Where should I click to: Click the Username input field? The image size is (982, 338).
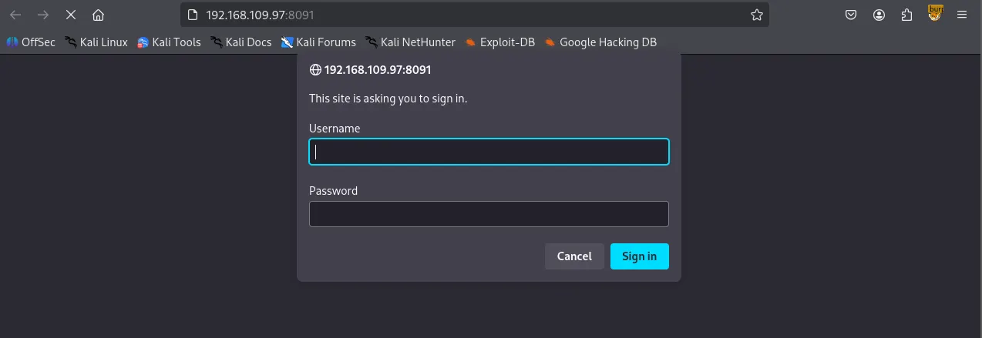point(489,152)
